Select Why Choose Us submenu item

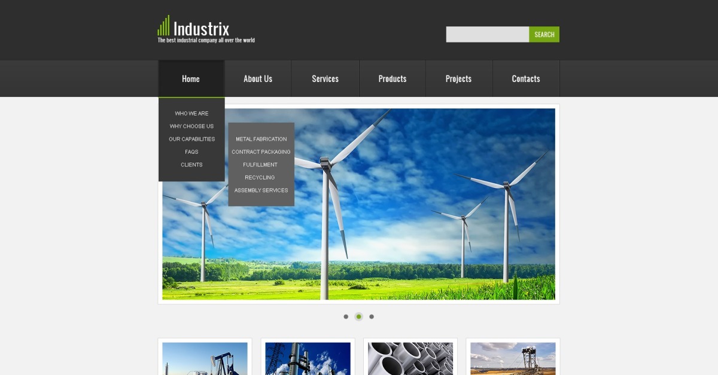[191, 126]
